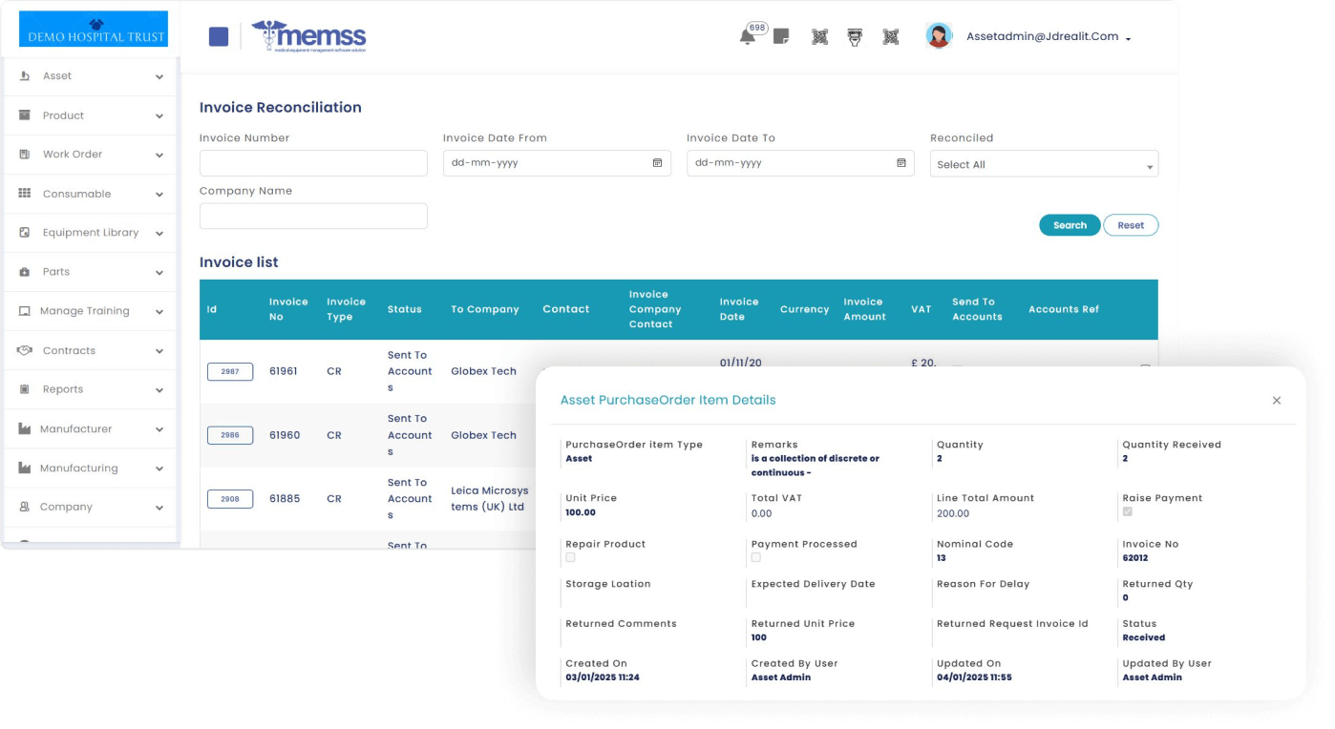Click the memss logo
1335x729 pixels.
coord(309,35)
